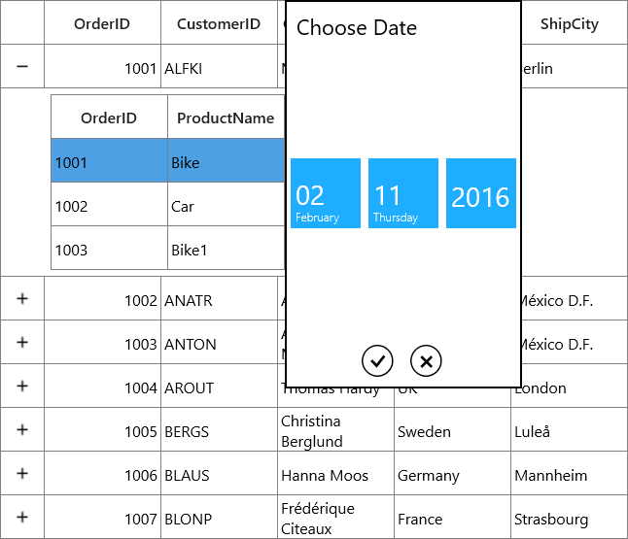This screenshot has width=628, height=539.
Task: Click the ProductName column header
Action: (226, 117)
